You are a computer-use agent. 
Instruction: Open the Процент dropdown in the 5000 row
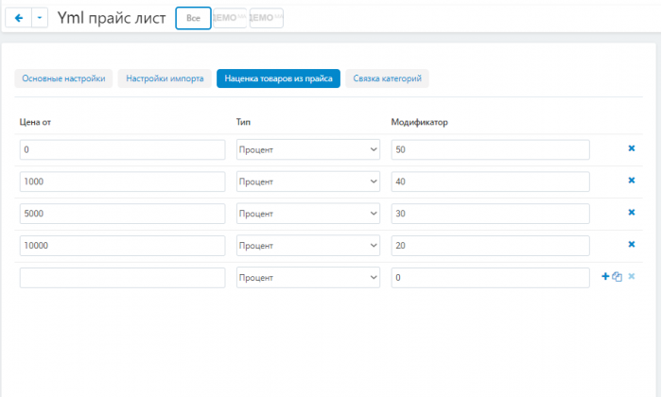click(x=308, y=214)
